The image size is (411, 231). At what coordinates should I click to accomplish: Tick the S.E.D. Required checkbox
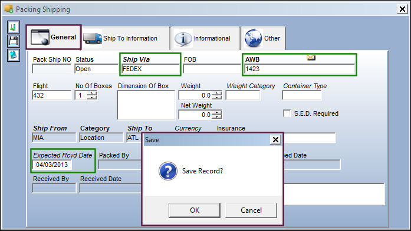tap(287, 113)
